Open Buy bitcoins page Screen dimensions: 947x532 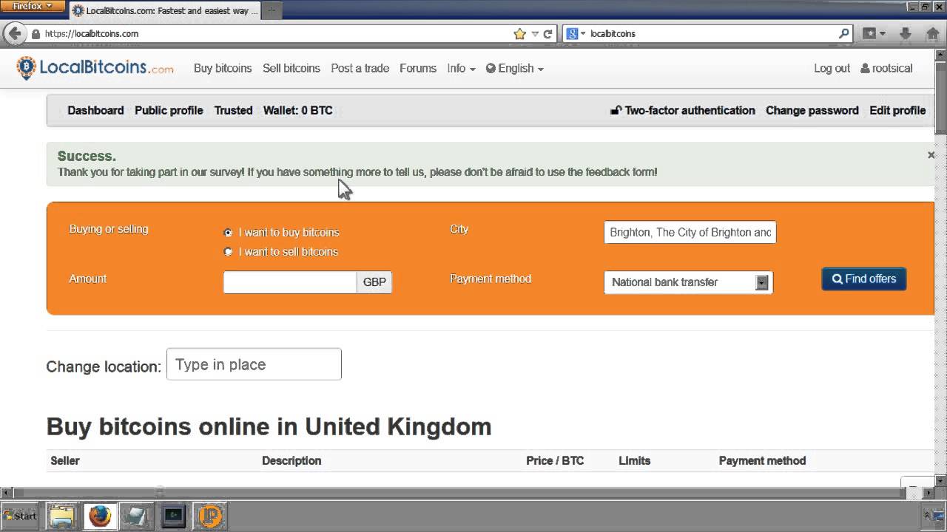pyautogui.click(x=223, y=68)
